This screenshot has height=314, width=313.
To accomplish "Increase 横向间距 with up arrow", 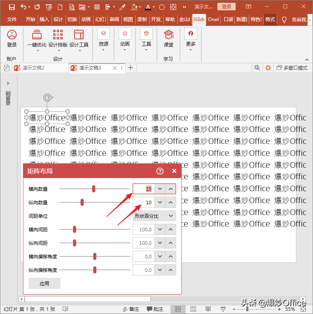I will (x=171, y=229).
